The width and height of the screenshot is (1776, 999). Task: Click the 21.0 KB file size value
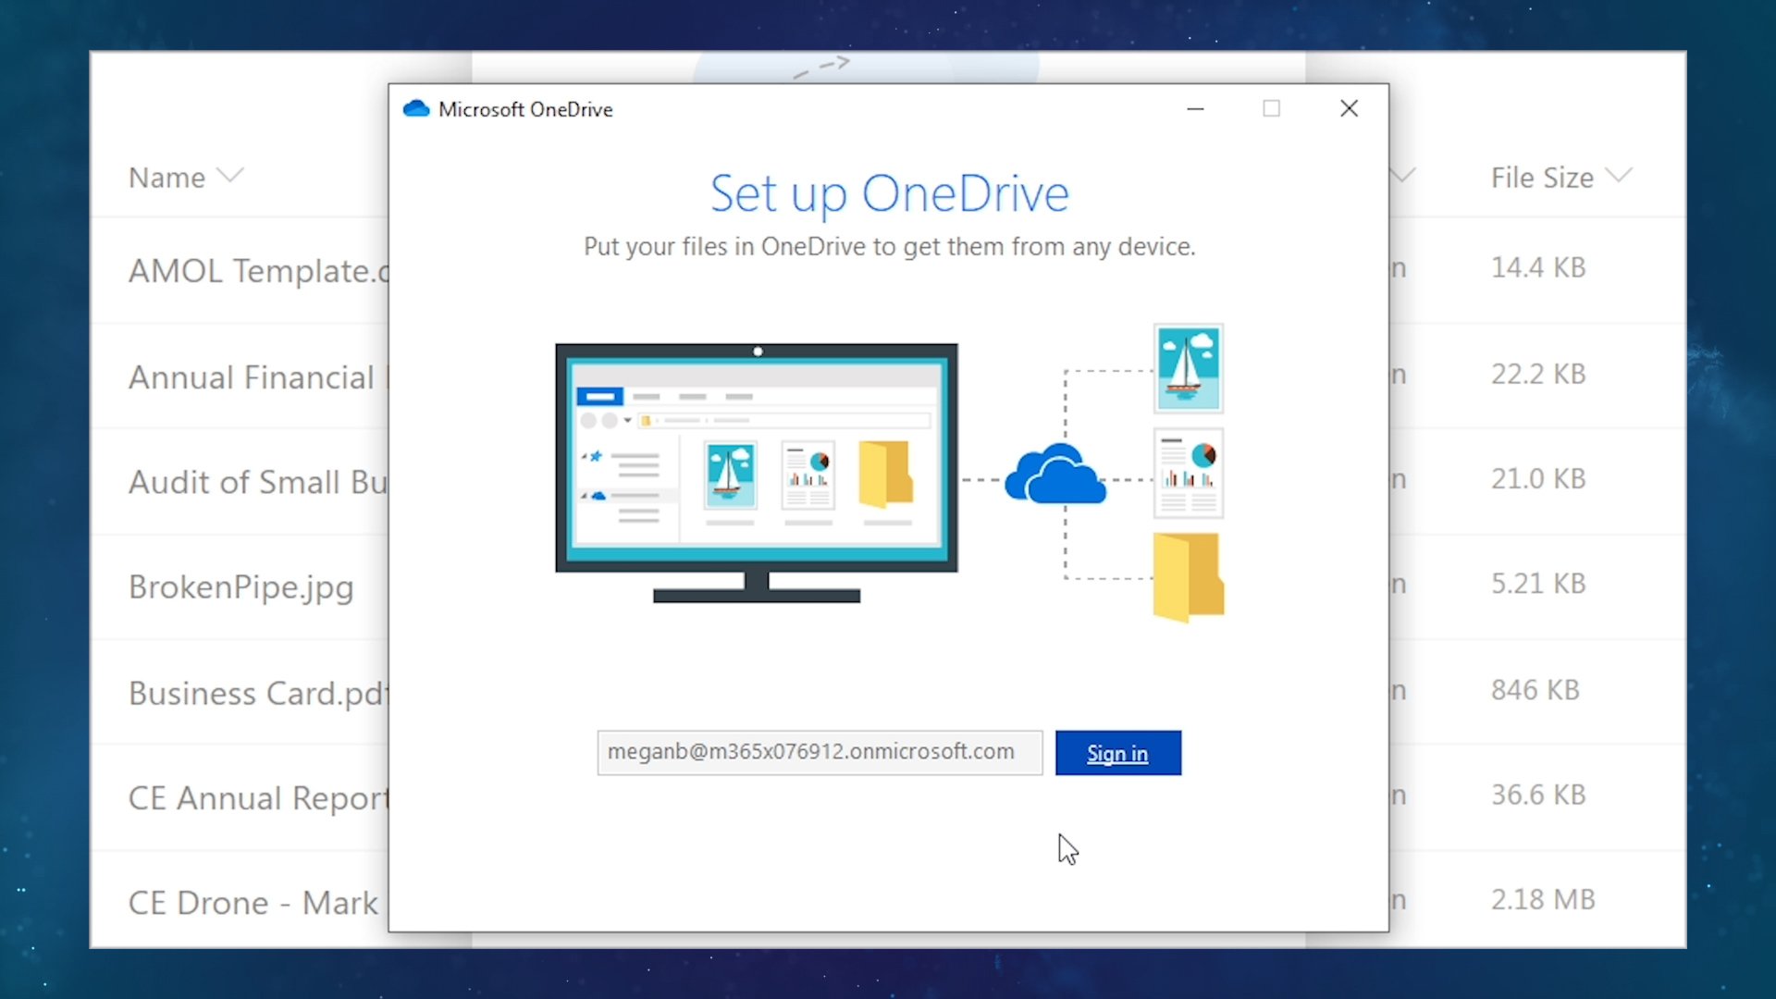tap(1538, 478)
